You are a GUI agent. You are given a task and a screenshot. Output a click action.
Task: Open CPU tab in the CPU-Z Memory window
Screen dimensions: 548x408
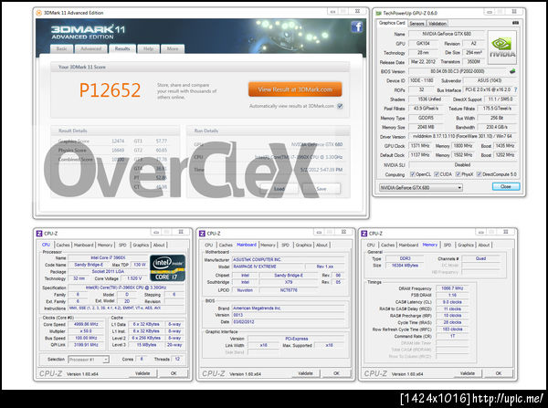pos(371,245)
